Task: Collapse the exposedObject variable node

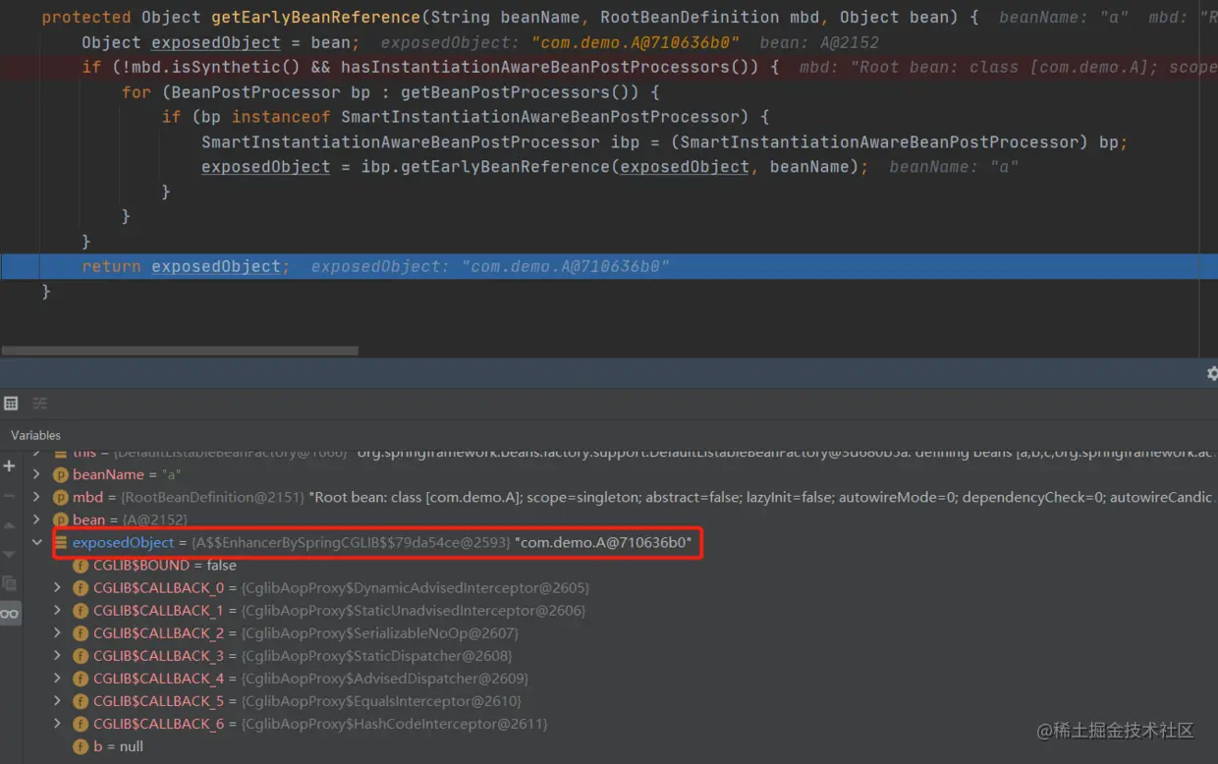Action: click(x=36, y=542)
